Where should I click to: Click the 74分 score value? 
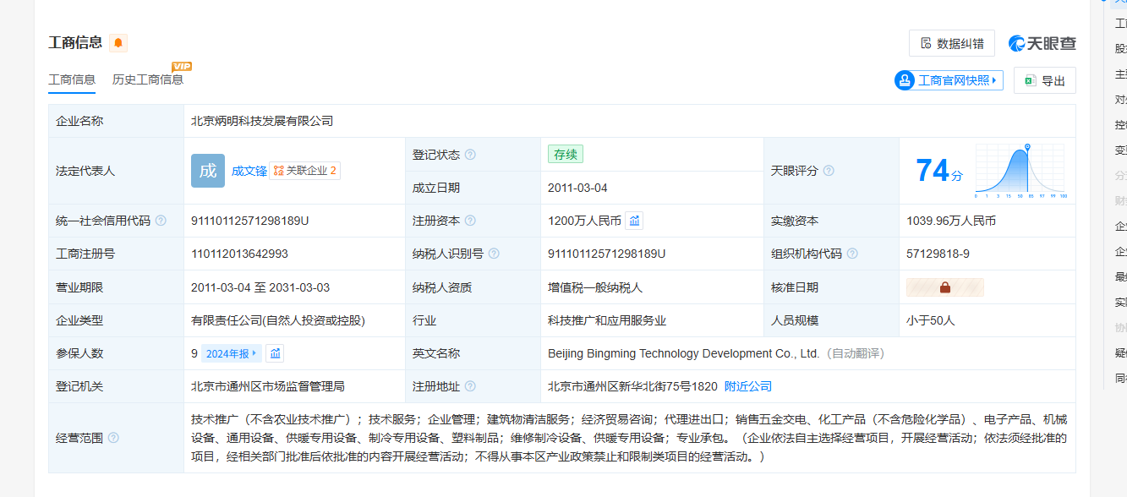pos(939,172)
